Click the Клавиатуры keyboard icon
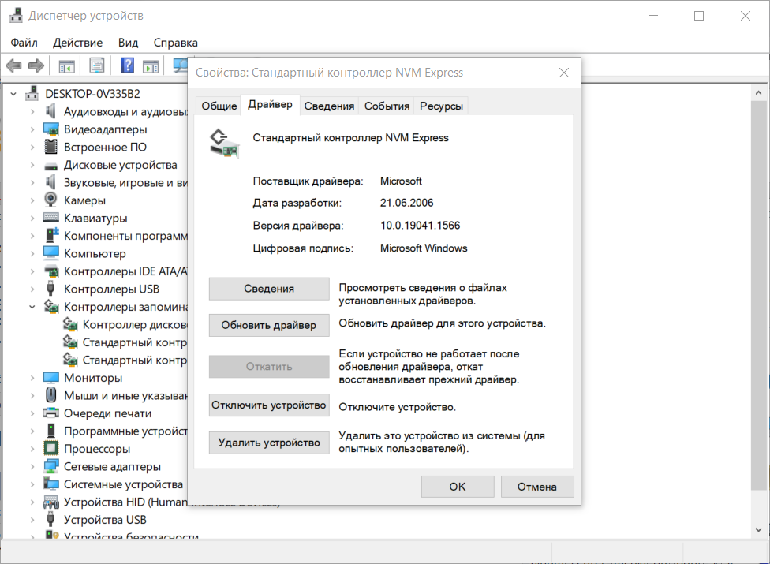This screenshot has height=564, width=770. (x=51, y=218)
